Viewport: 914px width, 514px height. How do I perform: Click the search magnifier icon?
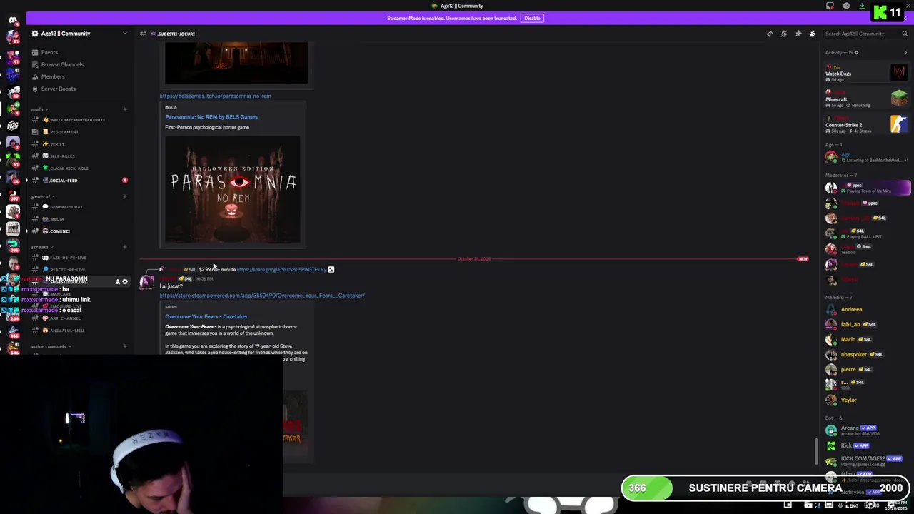(x=905, y=34)
